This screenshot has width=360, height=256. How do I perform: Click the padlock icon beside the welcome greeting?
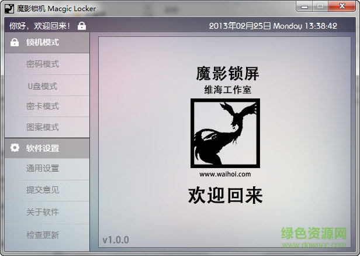82,26
